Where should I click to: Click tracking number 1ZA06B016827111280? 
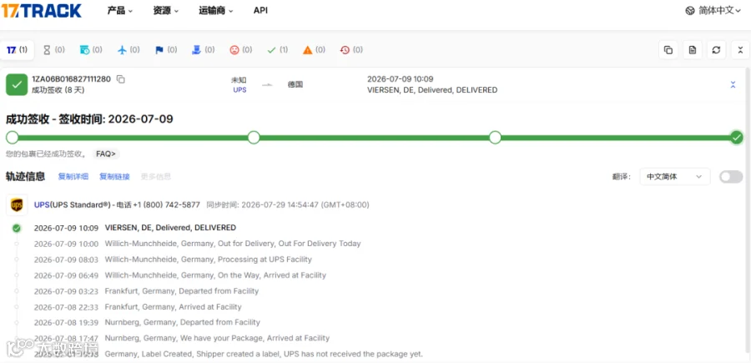[72, 79]
